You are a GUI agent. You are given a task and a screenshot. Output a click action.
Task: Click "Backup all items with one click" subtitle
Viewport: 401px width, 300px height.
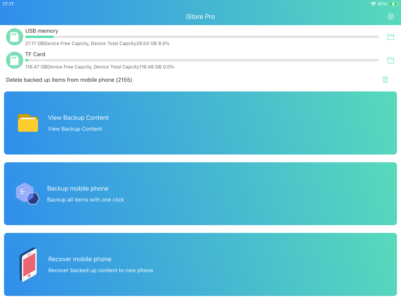[85, 200]
